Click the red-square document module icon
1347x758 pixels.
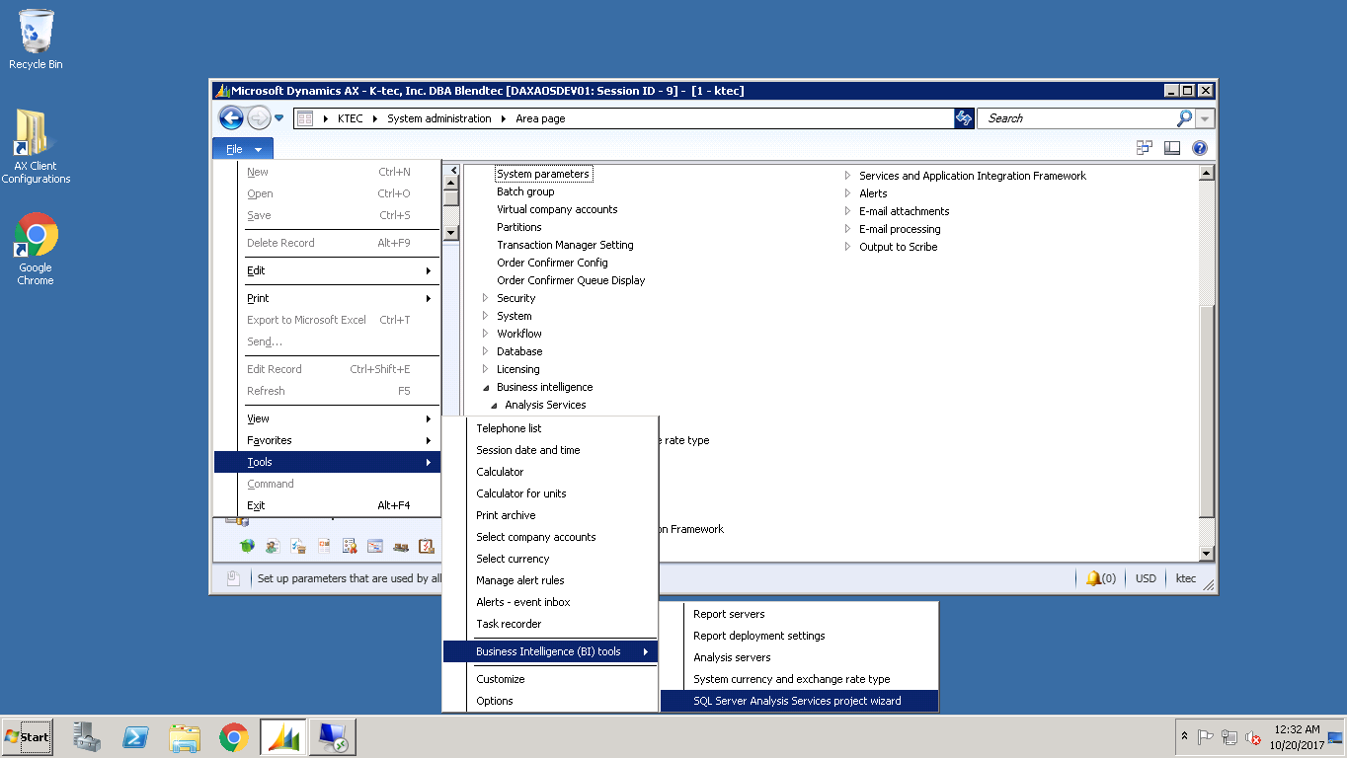pyautogui.click(x=324, y=545)
